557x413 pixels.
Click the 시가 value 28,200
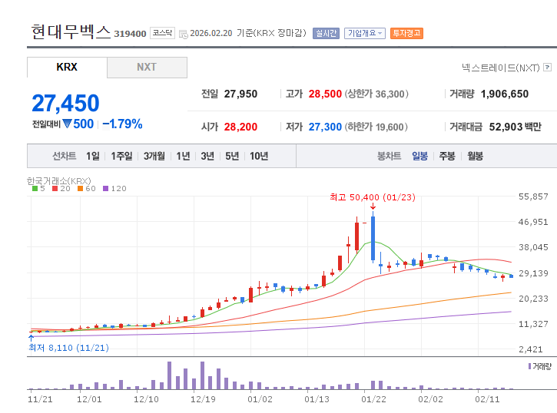point(240,127)
